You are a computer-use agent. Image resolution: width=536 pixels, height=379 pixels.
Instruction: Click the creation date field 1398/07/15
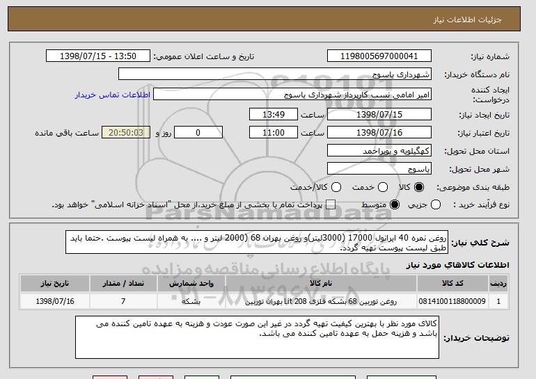coord(379,114)
